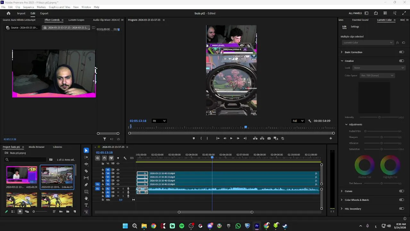410x231 pixels.
Task: Click Lift button in Program monitor
Action: tap(255, 138)
